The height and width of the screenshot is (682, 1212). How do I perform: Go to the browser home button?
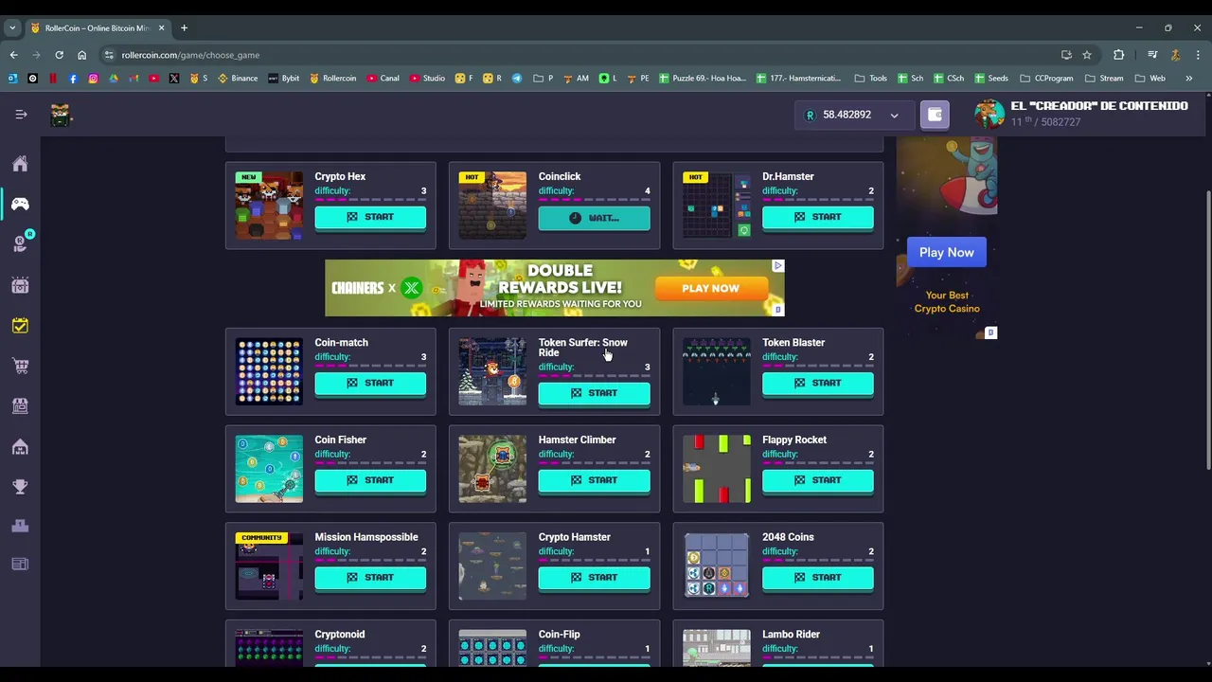point(81,55)
